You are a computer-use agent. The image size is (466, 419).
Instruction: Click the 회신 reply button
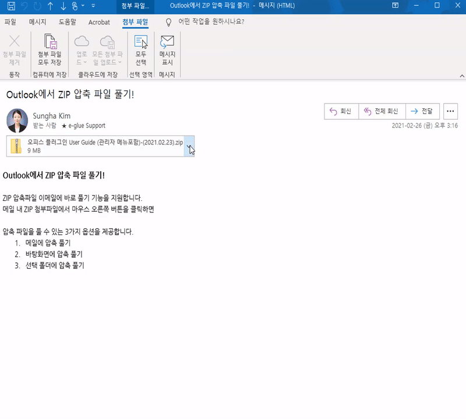click(341, 111)
